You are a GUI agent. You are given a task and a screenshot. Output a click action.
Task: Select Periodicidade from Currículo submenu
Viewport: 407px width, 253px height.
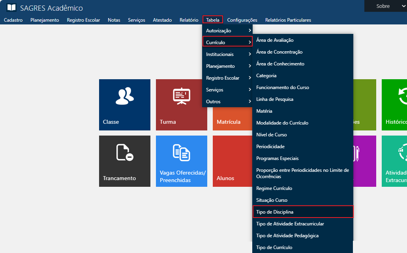(x=270, y=147)
